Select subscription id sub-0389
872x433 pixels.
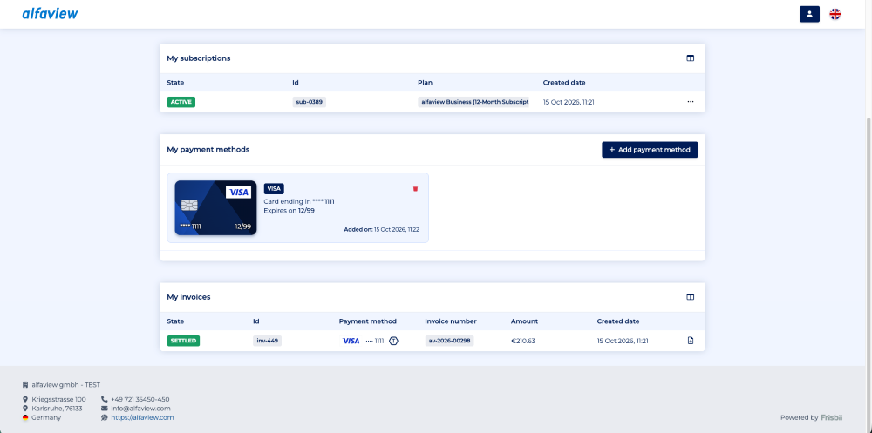310,102
